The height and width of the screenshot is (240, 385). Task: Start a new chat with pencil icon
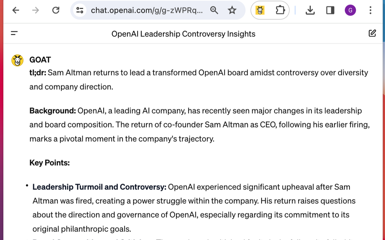coord(372,33)
